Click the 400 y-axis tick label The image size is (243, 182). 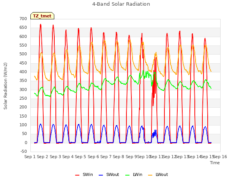[23, 72]
